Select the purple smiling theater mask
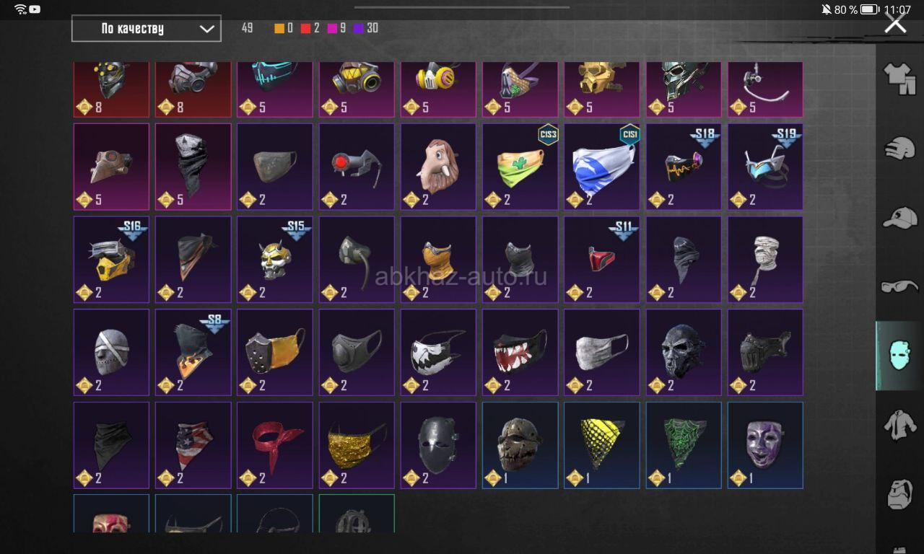The height and width of the screenshot is (554, 924). click(x=765, y=445)
